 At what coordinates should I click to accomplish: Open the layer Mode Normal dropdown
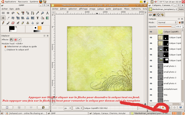167,22
